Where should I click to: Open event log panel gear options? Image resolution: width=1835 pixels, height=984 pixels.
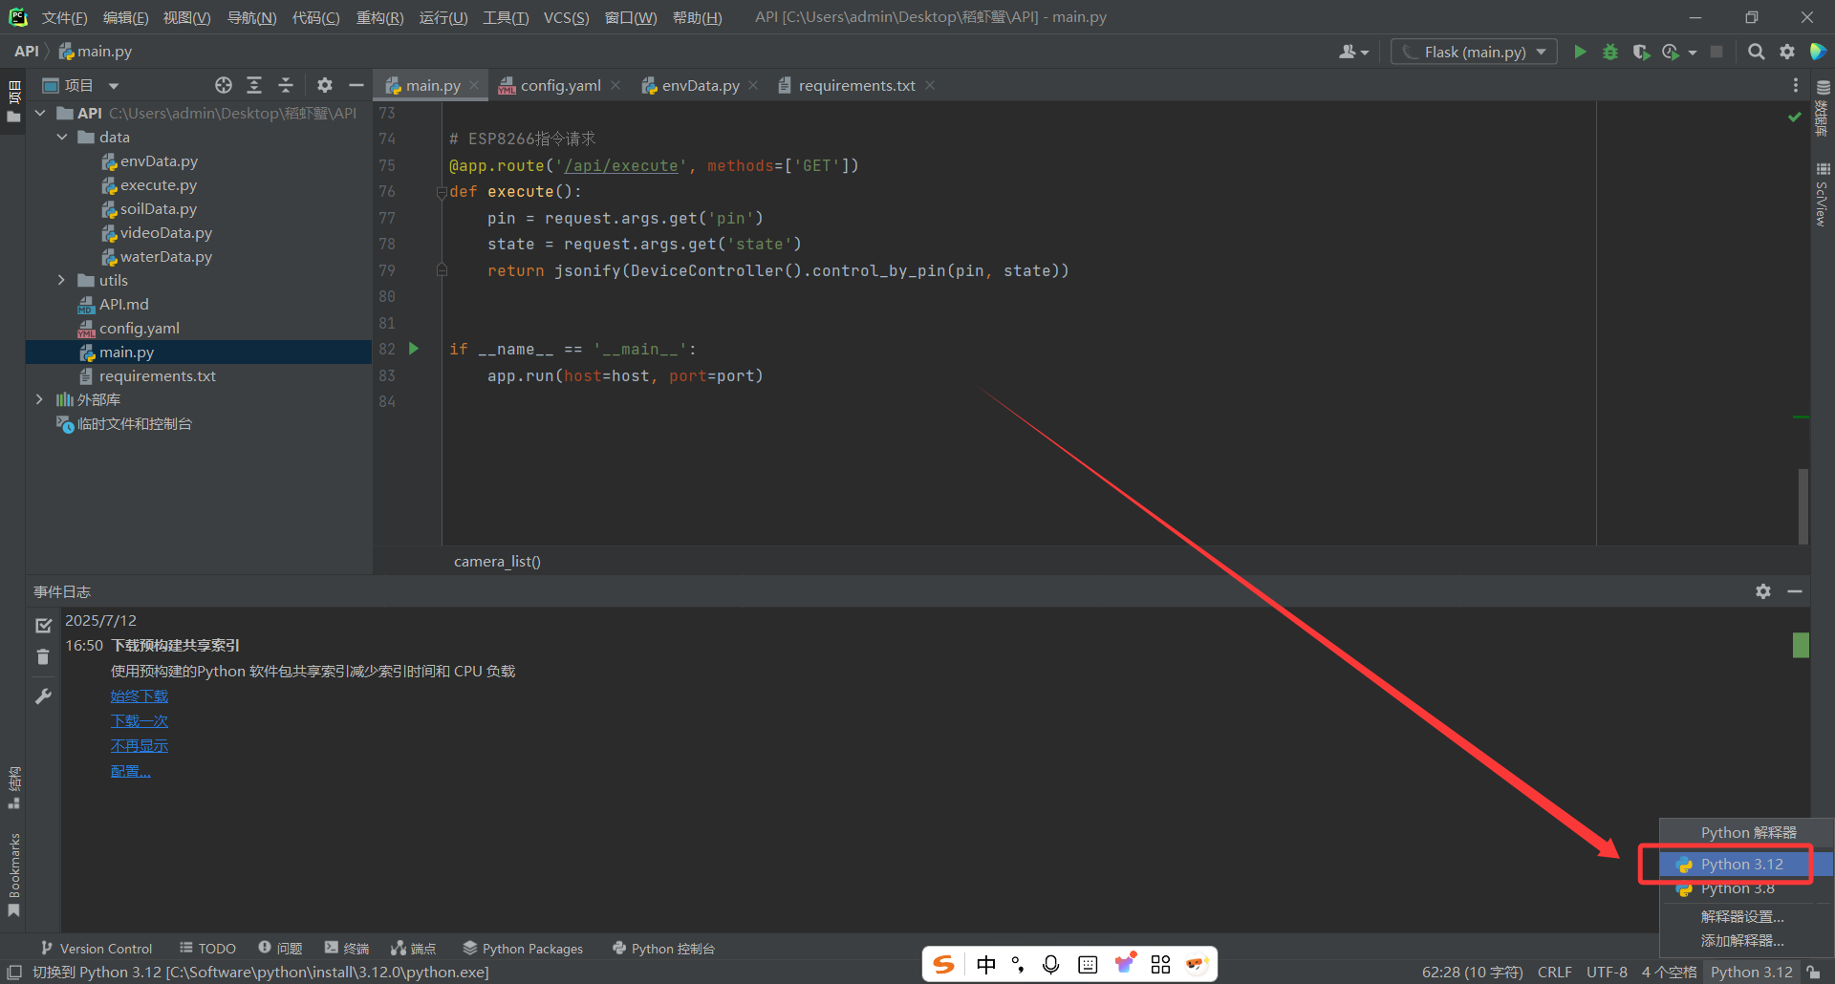(1763, 591)
